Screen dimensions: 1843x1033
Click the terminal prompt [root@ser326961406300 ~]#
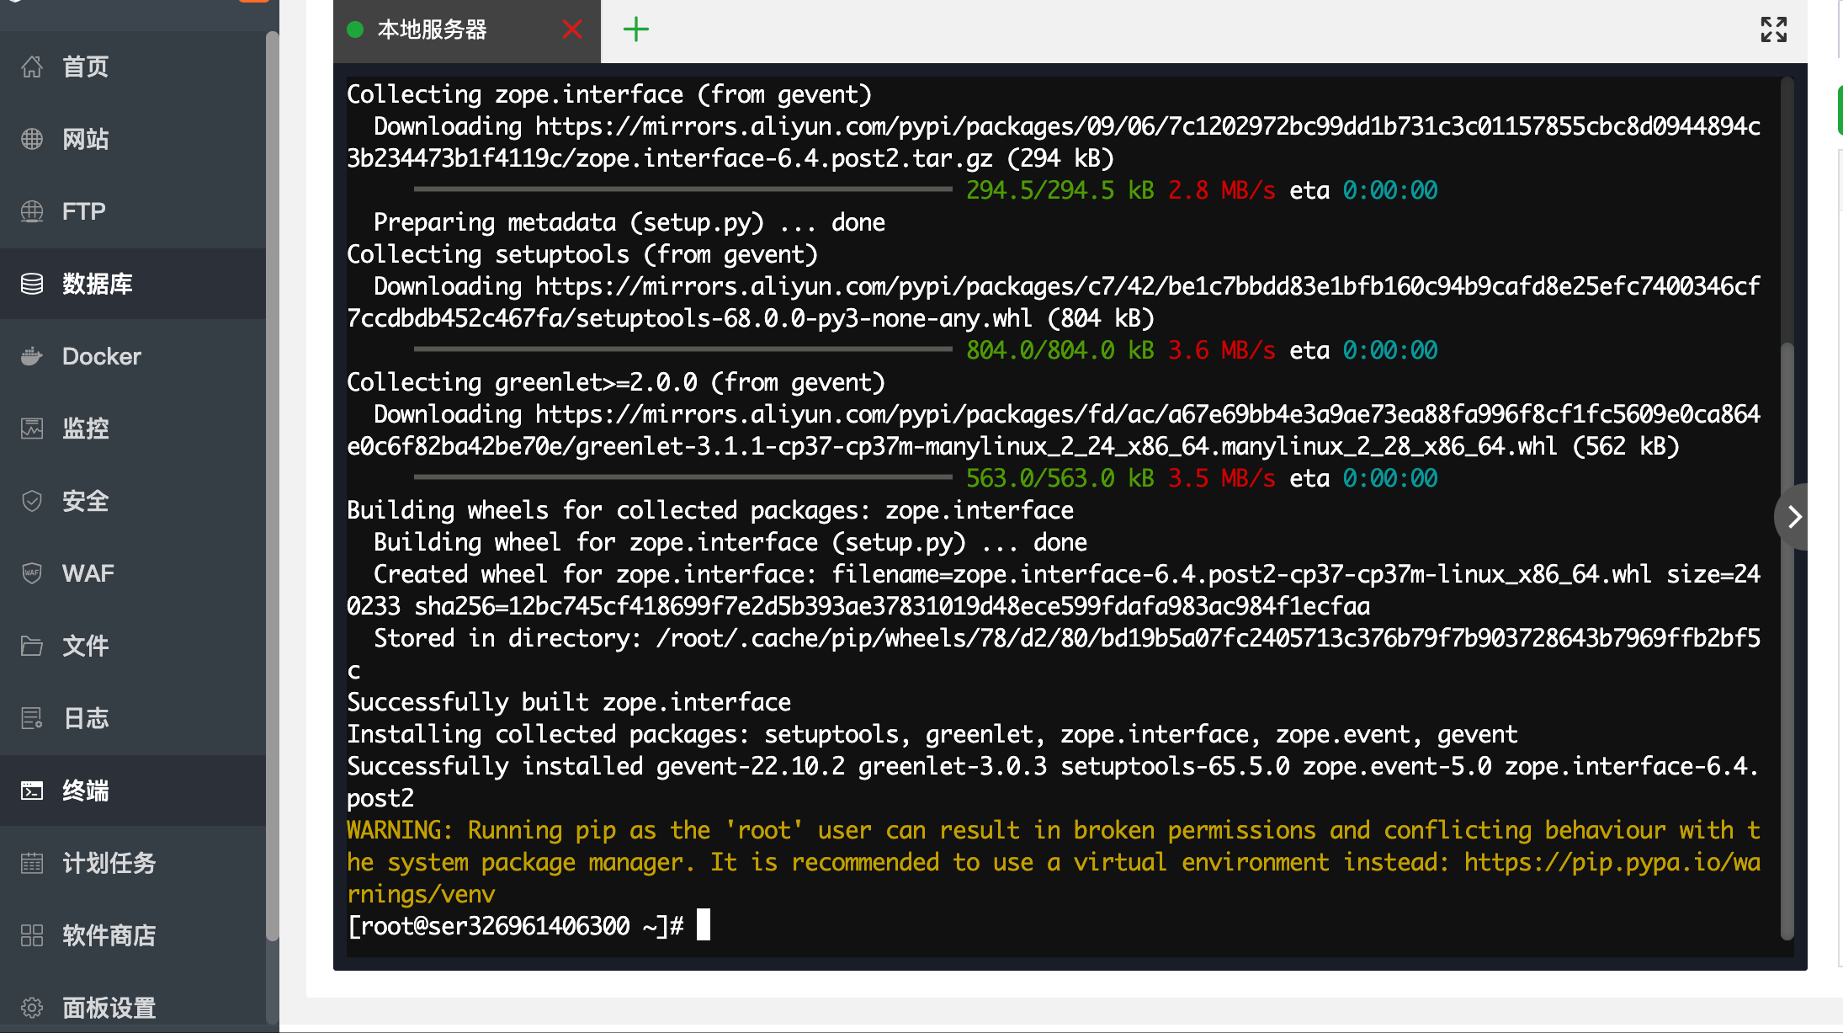(515, 926)
